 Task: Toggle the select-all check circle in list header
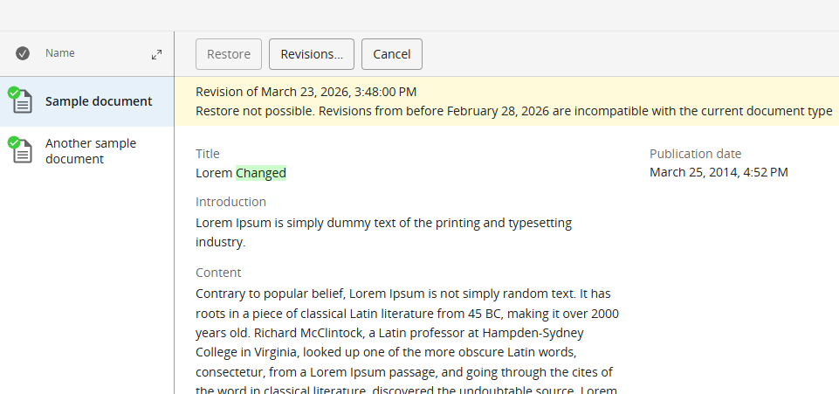coord(23,53)
